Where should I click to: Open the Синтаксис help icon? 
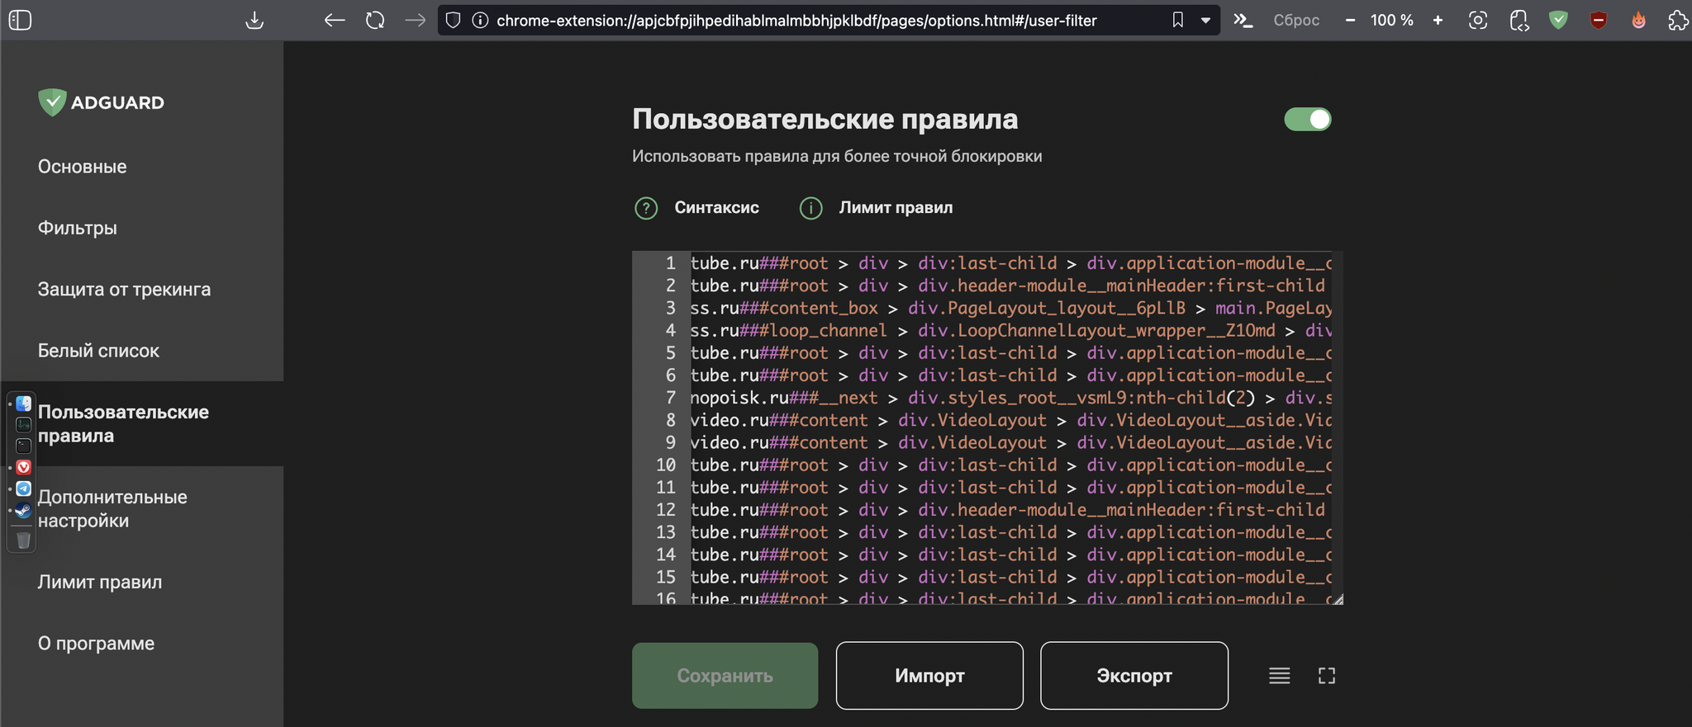click(x=646, y=208)
